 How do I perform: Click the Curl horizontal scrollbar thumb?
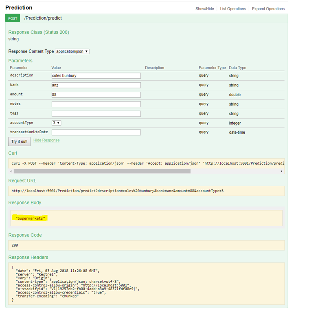pyautogui.click(x=102, y=172)
